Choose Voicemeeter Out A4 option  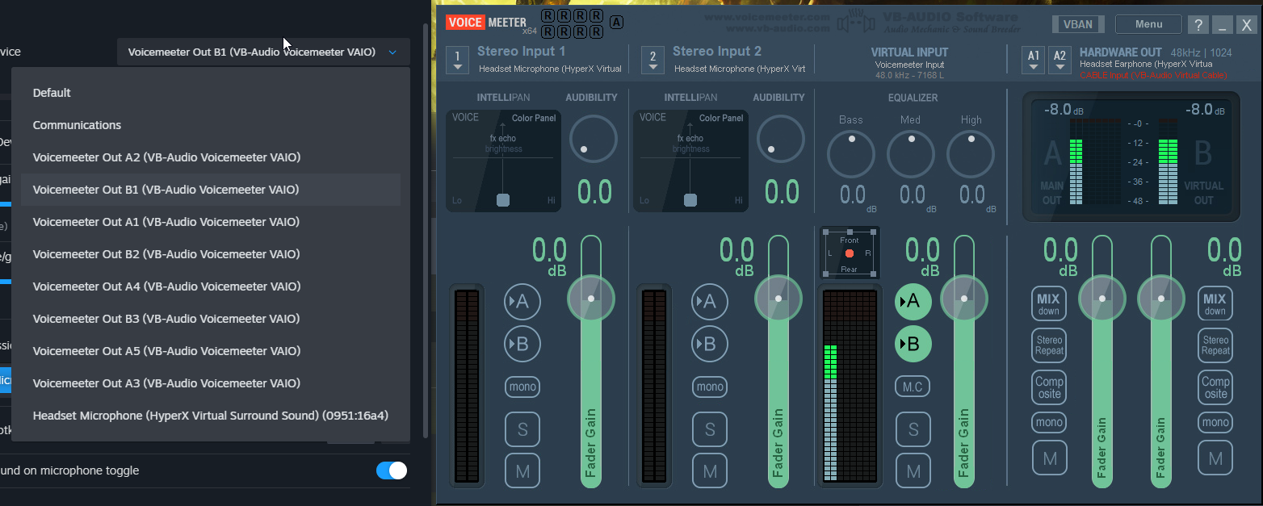pos(211,286)
